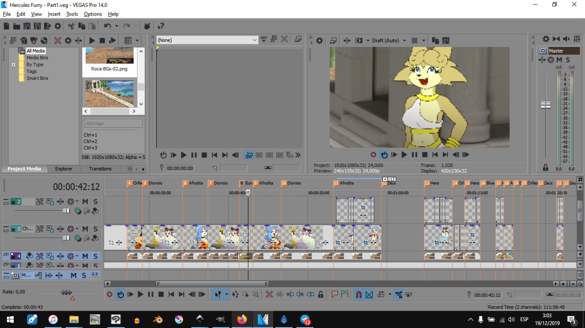Open Normal Edit Tool dropdown arrow
This screenshot has width=585, height=328.
[226, 295]
